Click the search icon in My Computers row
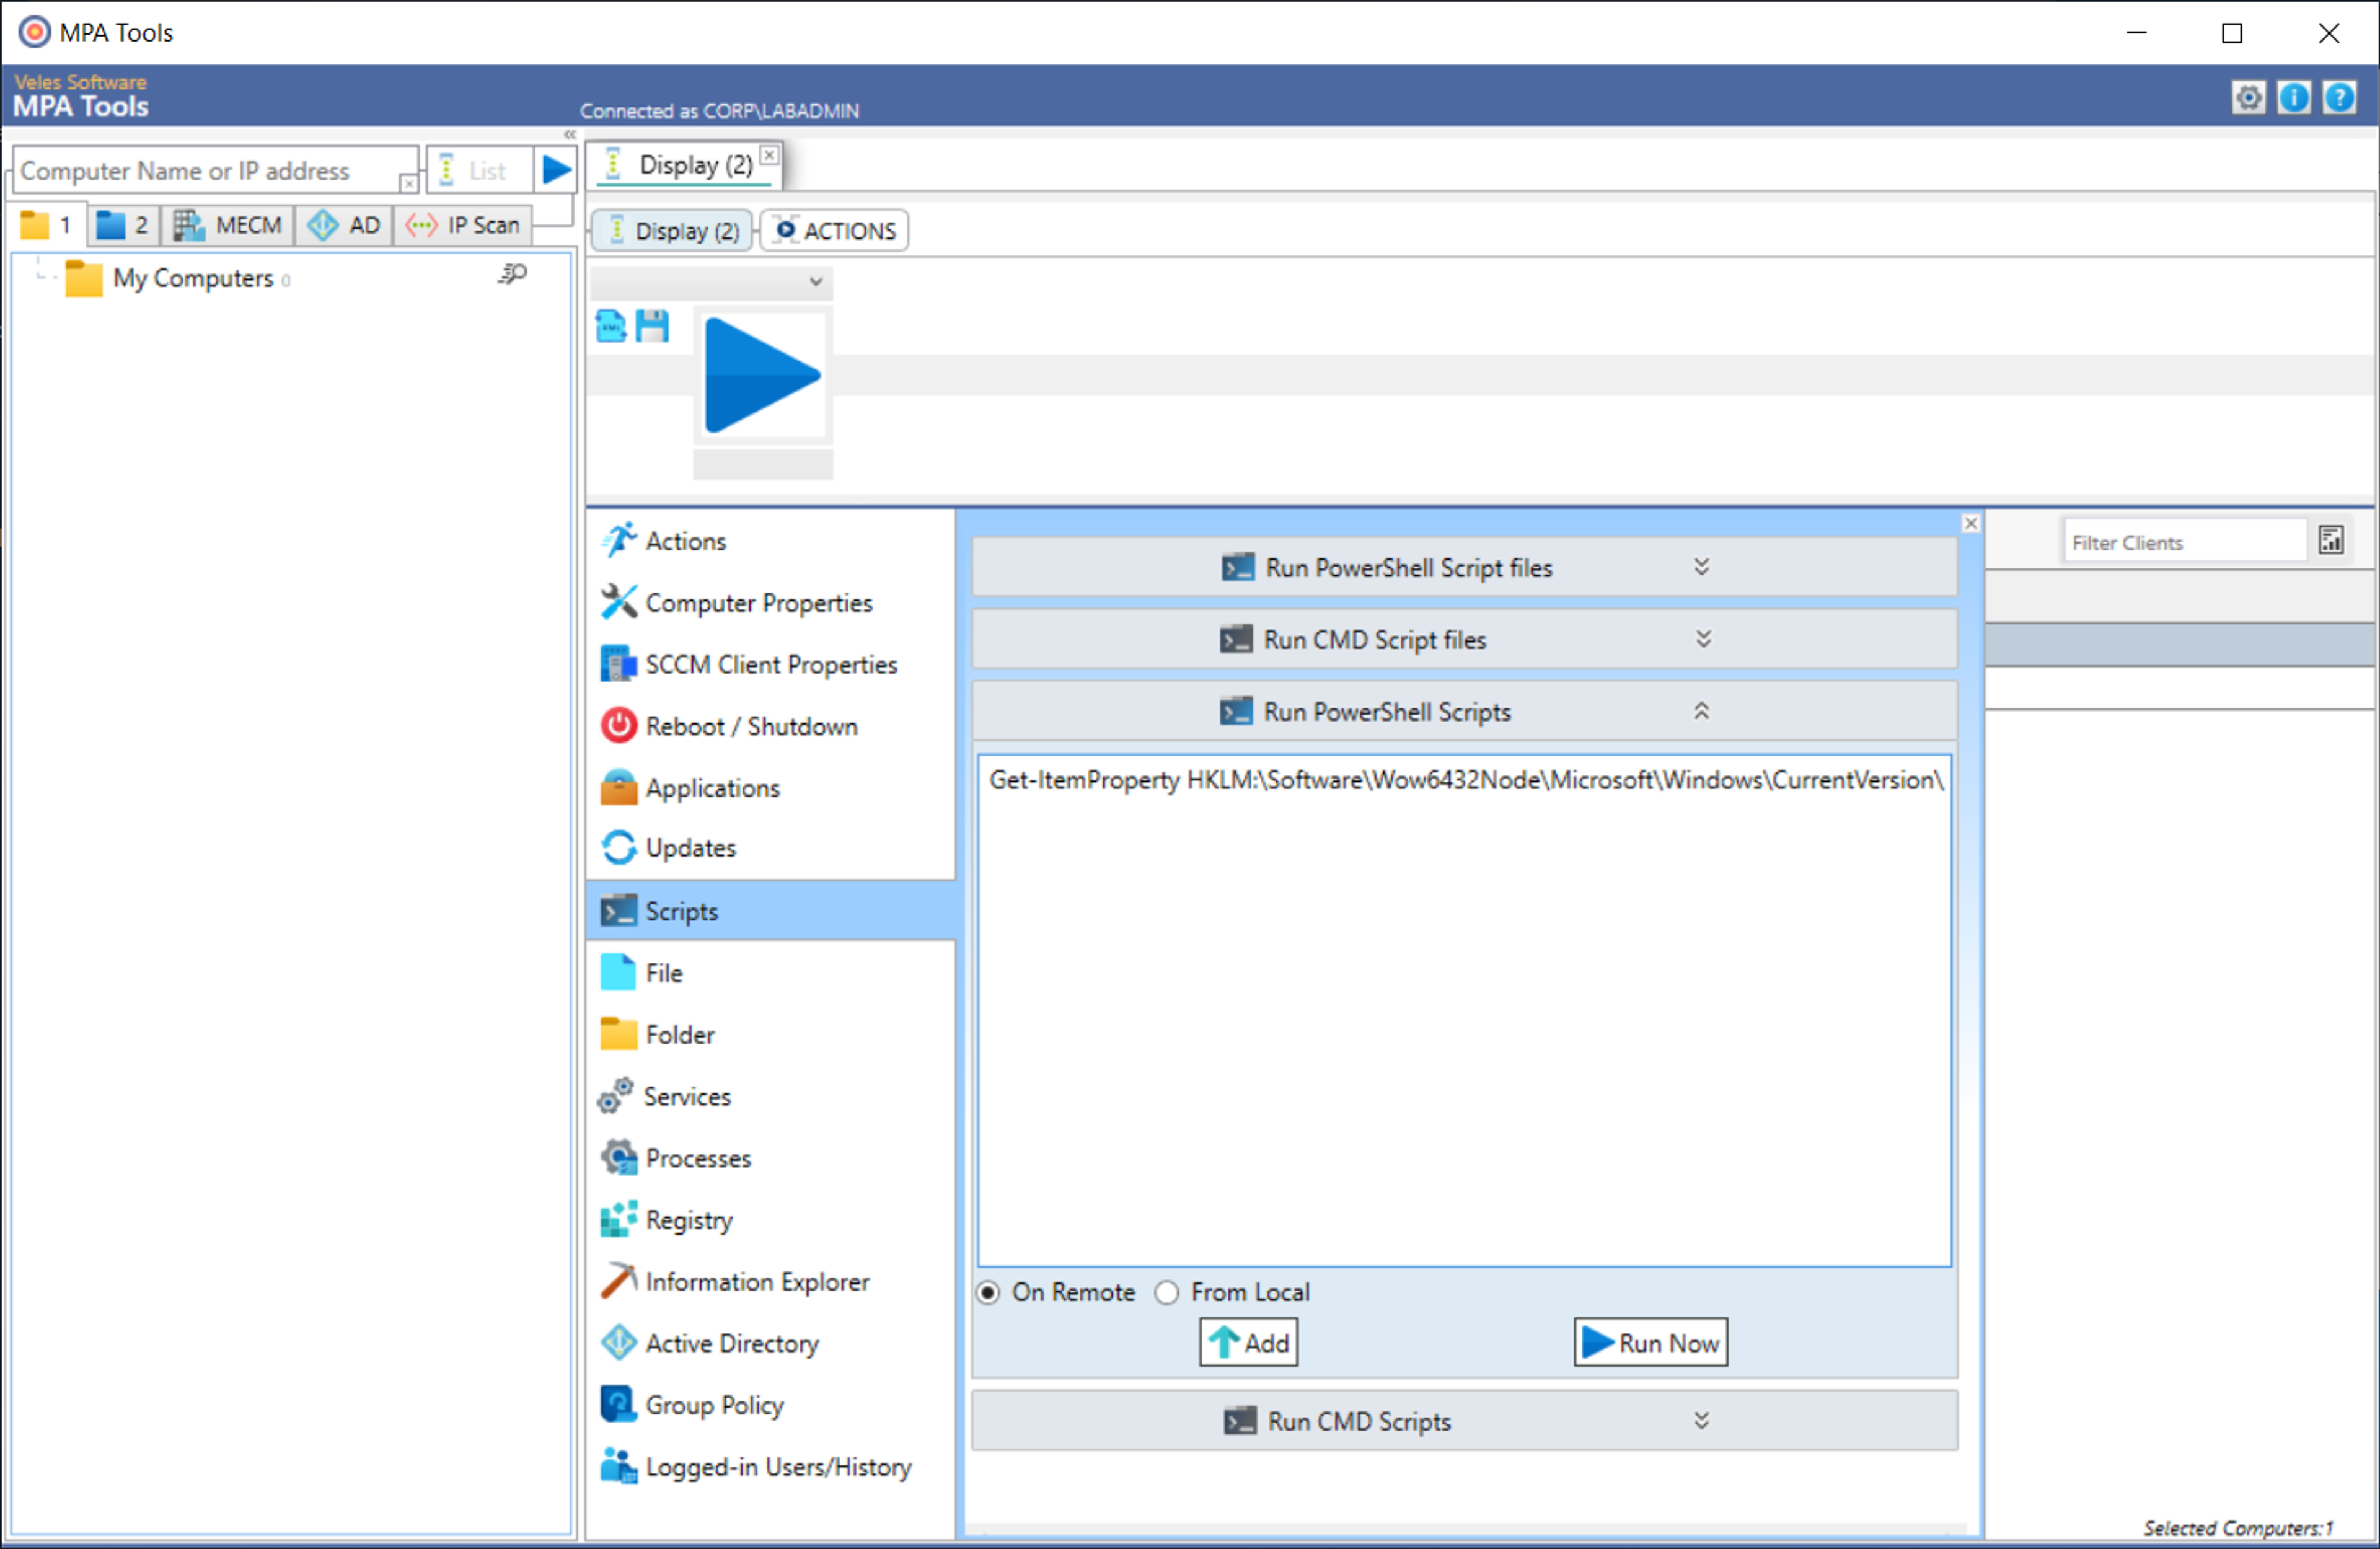This screenshot has height=1549, width=2380. point(512,274)
